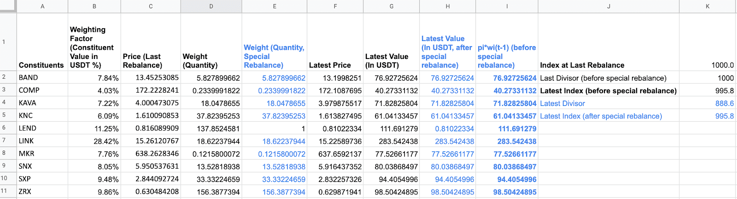The height and width of the screenshot is (199, 737).
Task: Click the row 11 header
Action: coord(4,191)
